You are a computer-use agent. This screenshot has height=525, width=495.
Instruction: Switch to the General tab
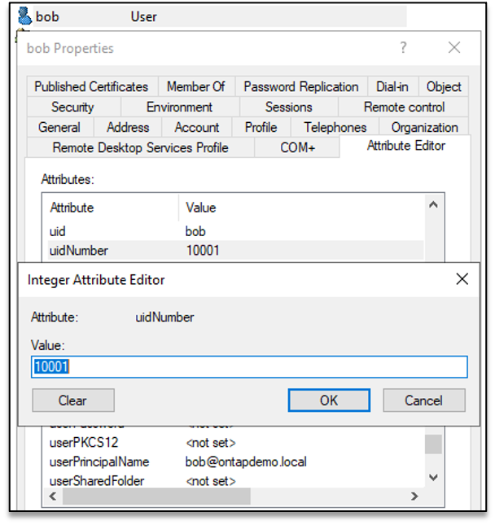[59, 127]
